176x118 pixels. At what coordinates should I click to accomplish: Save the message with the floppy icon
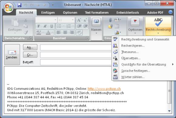[x=19, y=5]
